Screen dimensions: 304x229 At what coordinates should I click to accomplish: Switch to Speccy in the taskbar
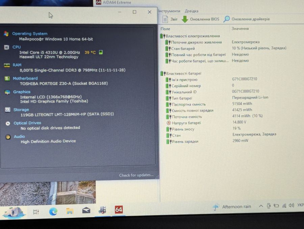103,210
